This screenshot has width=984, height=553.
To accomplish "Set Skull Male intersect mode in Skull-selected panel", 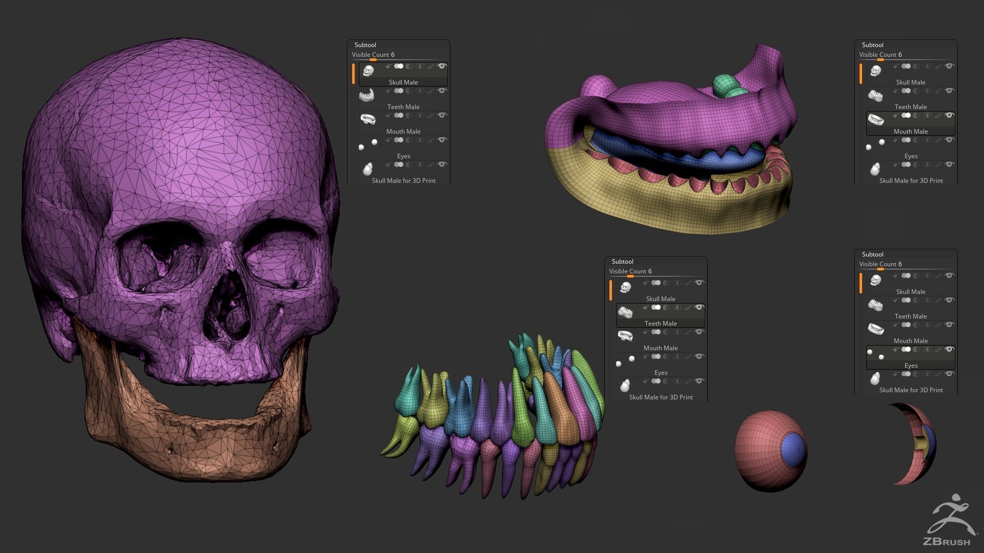I will click(x=420, y=66).
